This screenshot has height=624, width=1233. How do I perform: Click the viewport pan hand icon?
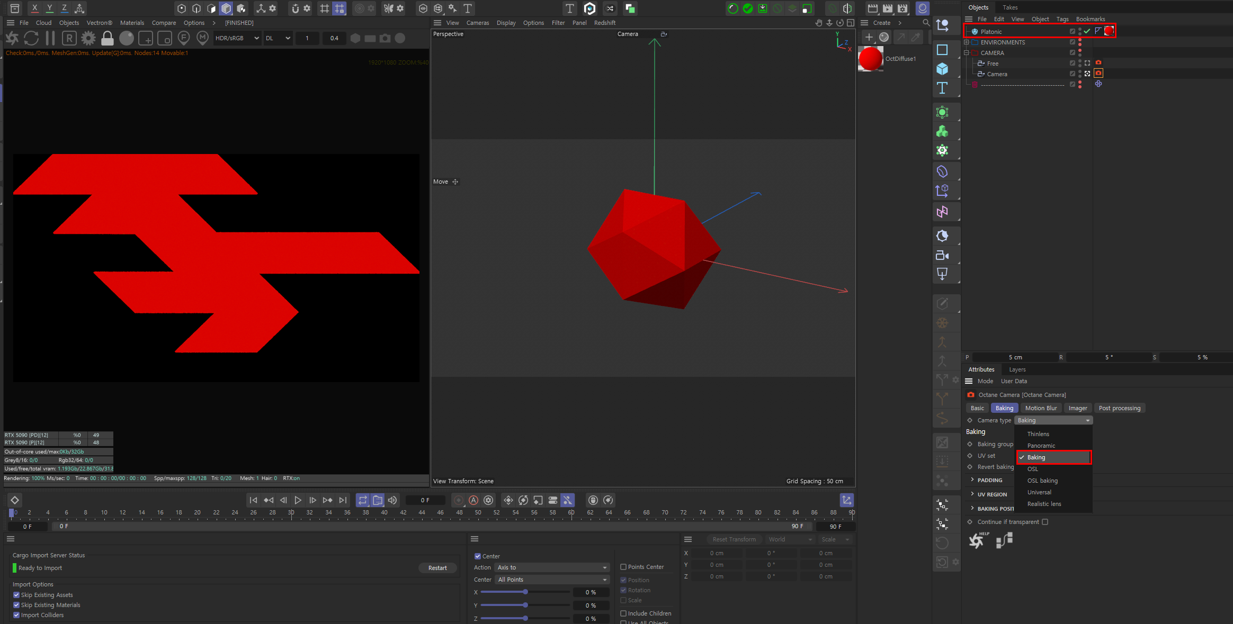[819, 23]
